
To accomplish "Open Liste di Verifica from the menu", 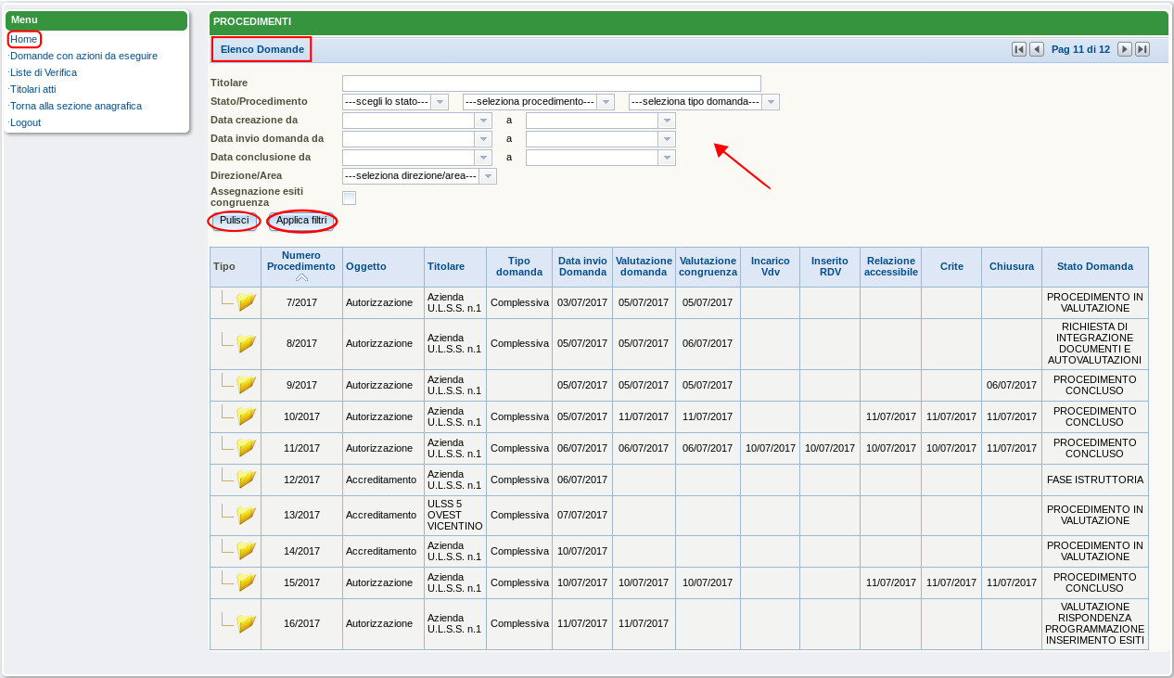I will [x=44, y=72].
